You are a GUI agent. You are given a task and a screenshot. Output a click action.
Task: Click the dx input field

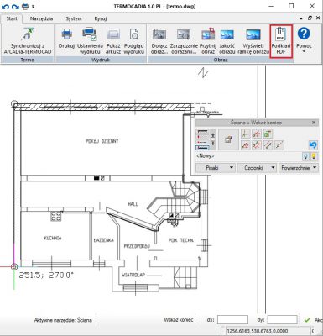click(232, 320)
